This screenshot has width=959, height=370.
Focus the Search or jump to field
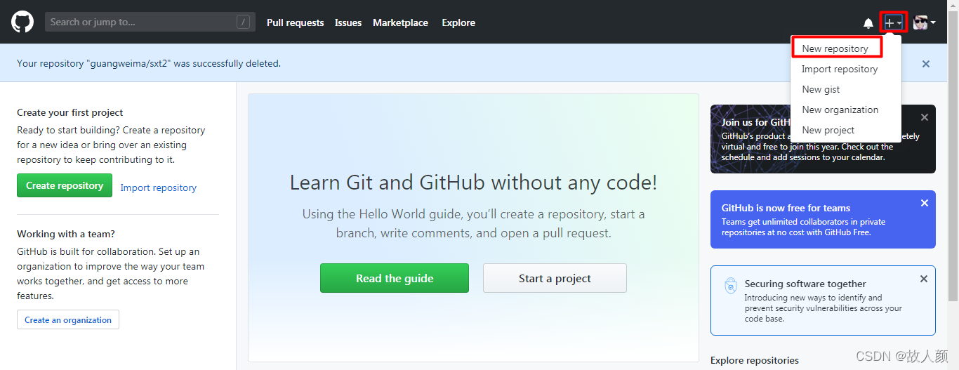pyautogui.click(x=150, y=22)
